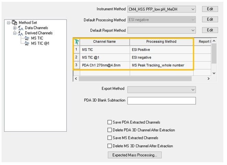Click the table scroll right arrow
This screenshot has height=165, width=227.
pos(208,79)
